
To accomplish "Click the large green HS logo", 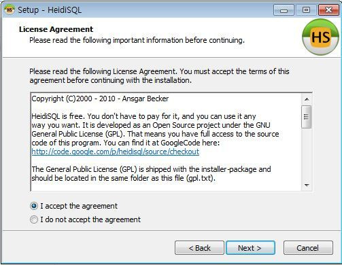I will [x=321, y=37].
